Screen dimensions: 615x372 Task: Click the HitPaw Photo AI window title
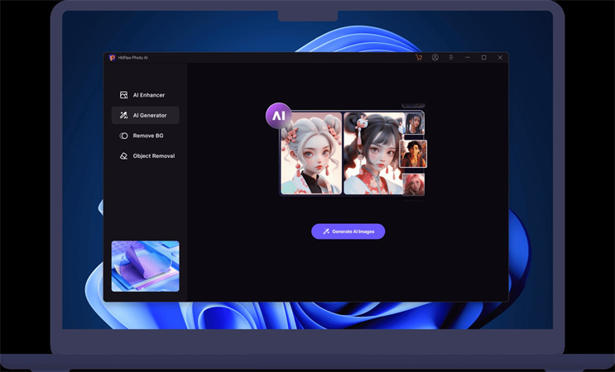point(133,58)
